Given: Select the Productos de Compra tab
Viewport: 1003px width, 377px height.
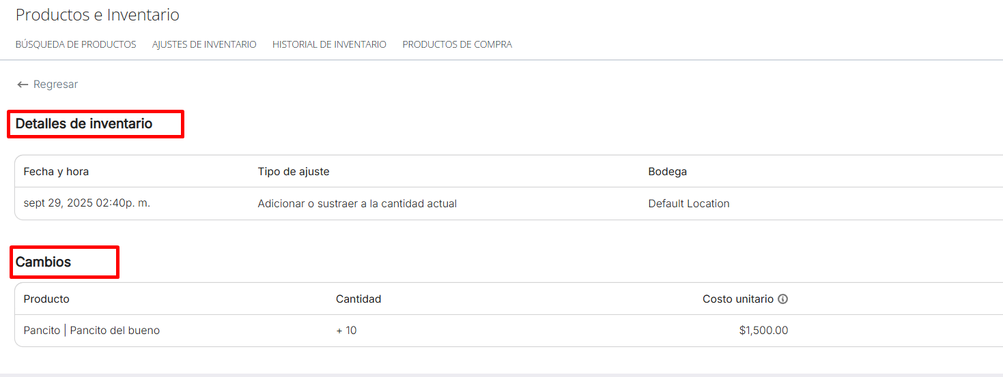Looking at the screenshot, I should [x=457, y=44].
